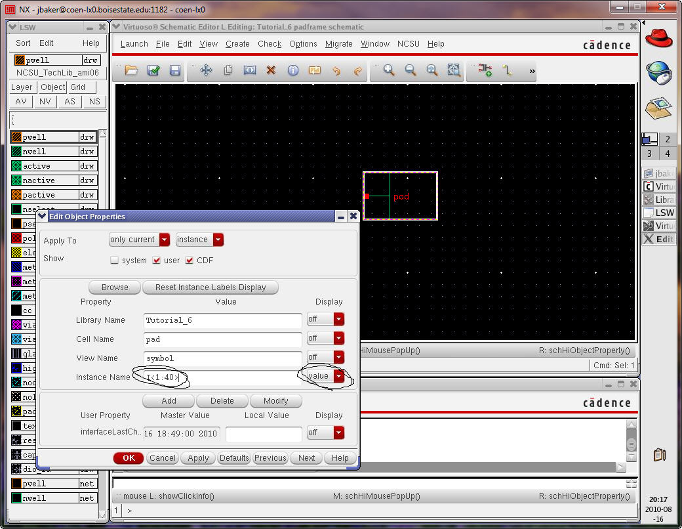Select the nwell drw layer swatch

(x=18, y=152)
